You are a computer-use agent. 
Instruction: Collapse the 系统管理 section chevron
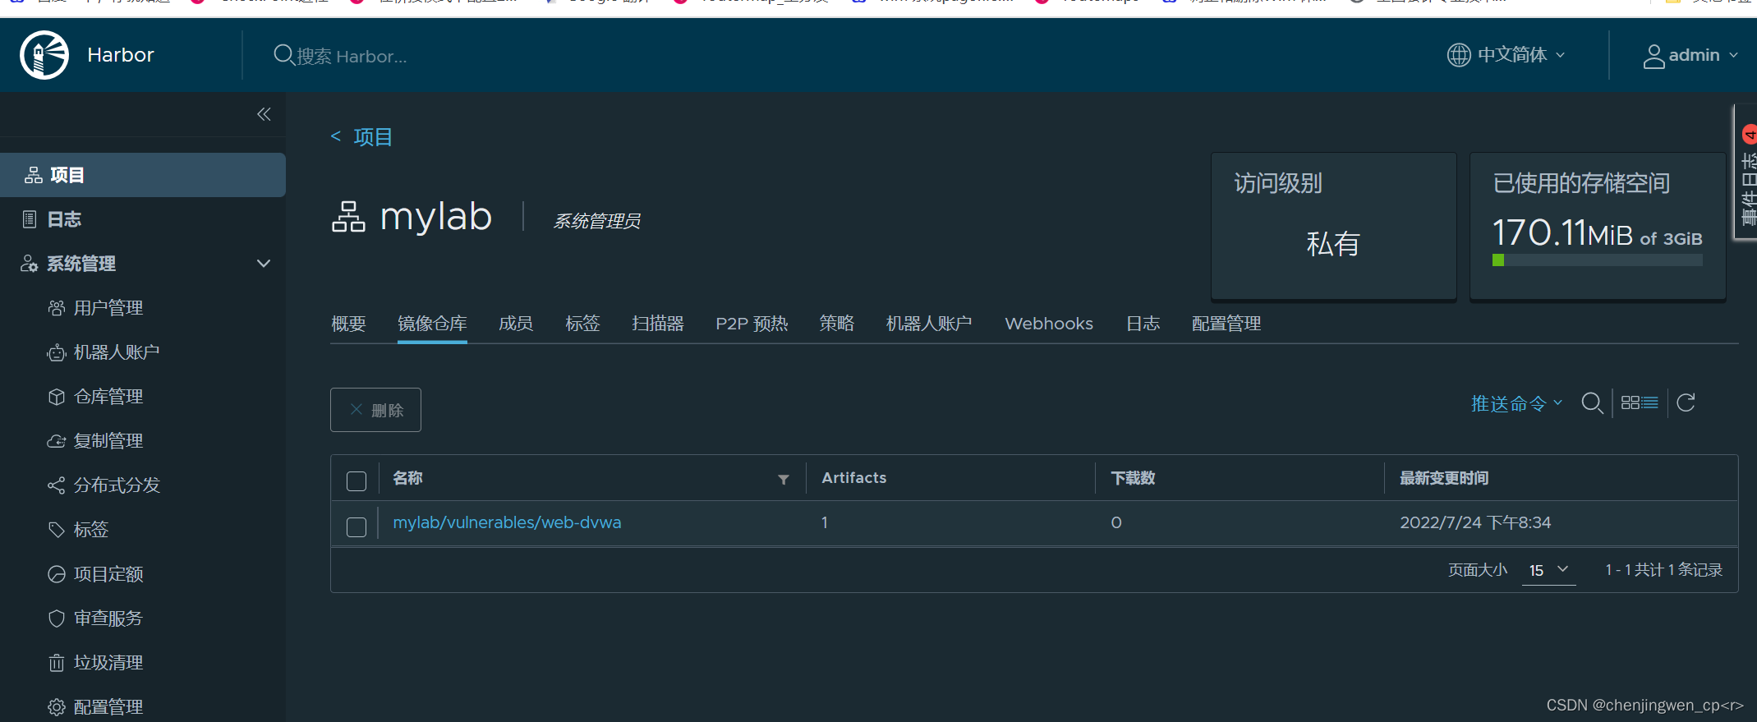point(264,264)
